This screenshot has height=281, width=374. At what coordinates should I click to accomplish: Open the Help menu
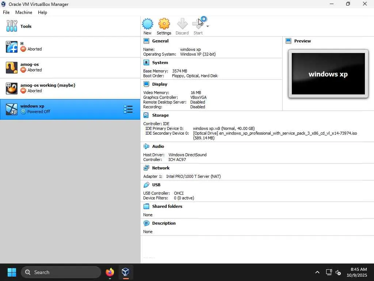tap(42, 12)
